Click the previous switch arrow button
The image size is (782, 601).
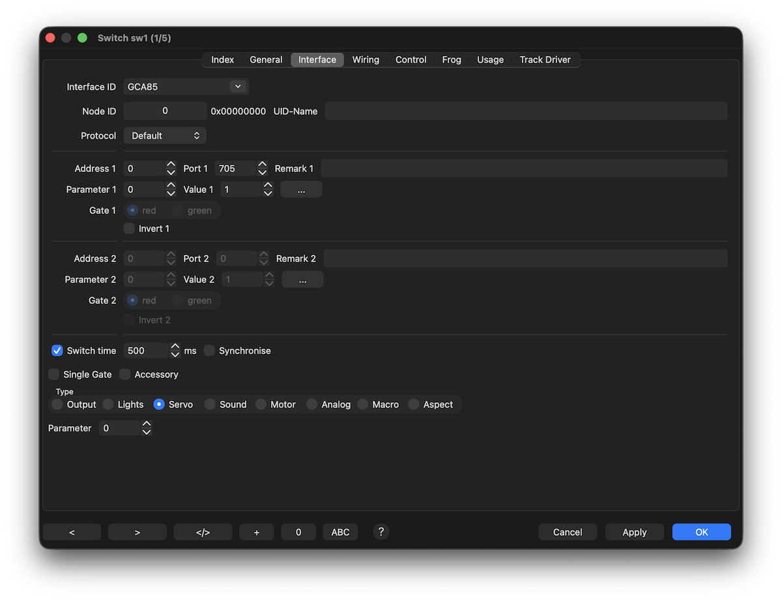click(x=72, y=532)
